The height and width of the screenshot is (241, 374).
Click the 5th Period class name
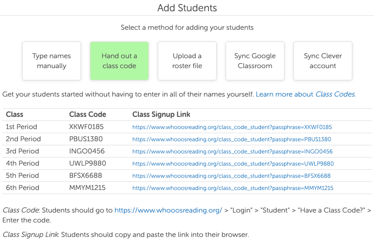[x=23, y=176]
